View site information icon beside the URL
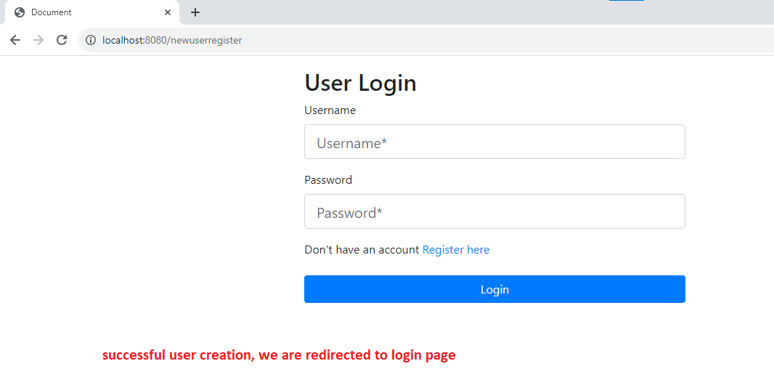 tap(91, 40)
